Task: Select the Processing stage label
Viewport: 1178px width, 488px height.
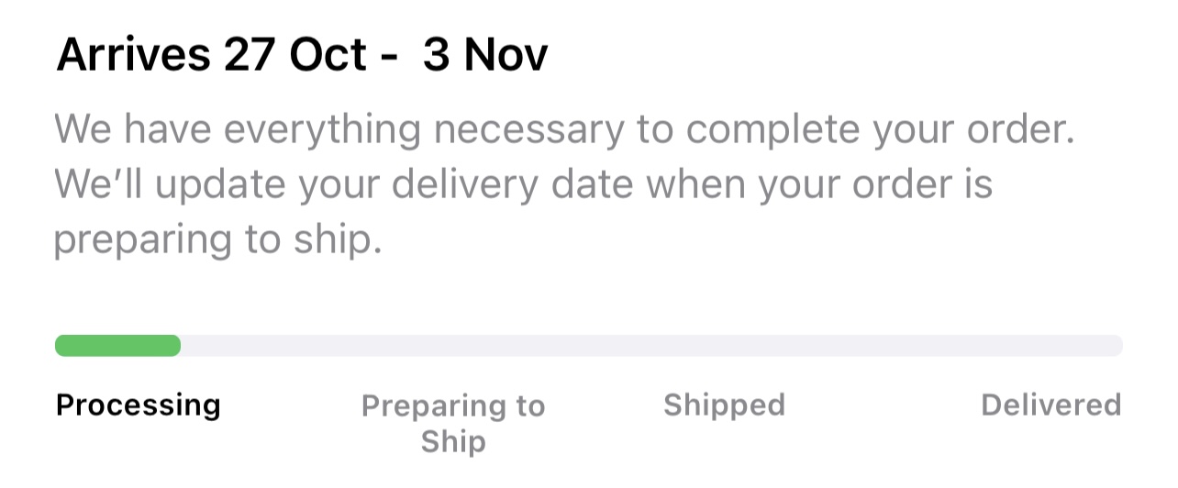Action: (139, 405)
